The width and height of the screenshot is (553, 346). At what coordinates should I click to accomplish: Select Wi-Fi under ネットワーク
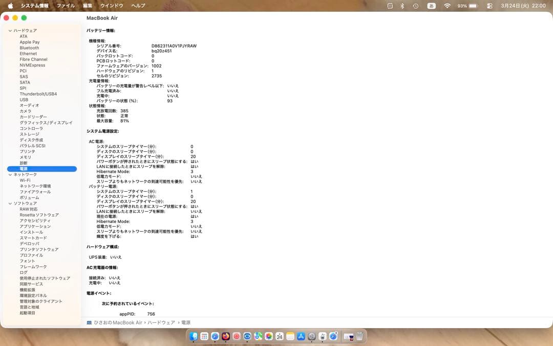[x=25, y=180]
